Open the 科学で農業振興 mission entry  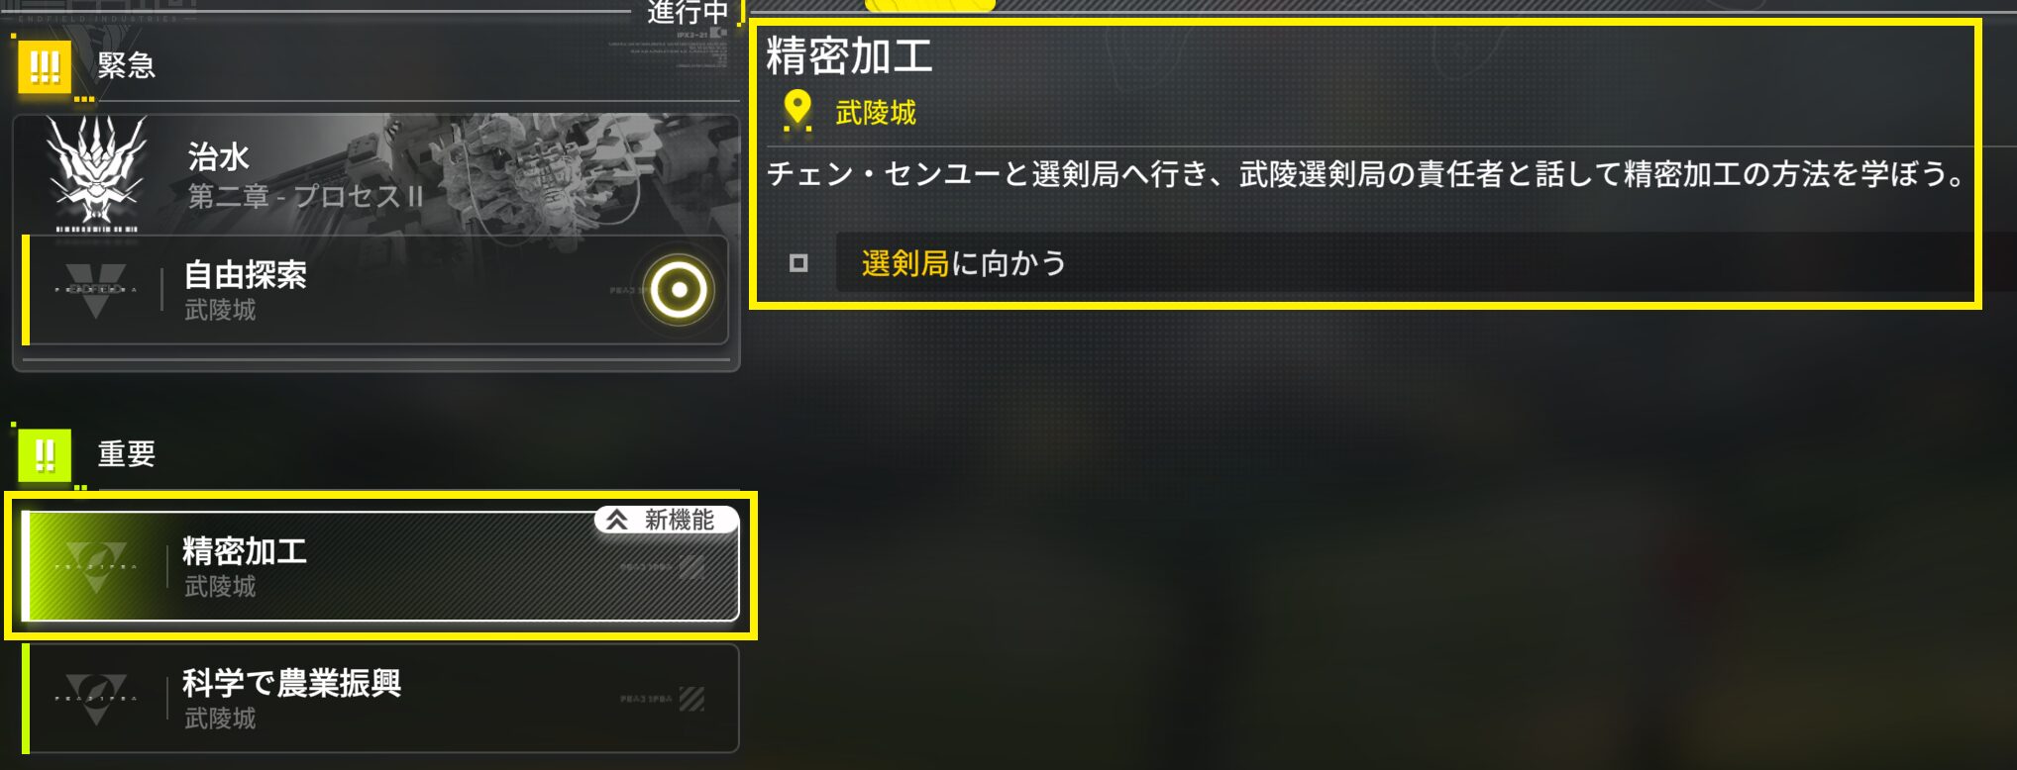tap(380, 699)
